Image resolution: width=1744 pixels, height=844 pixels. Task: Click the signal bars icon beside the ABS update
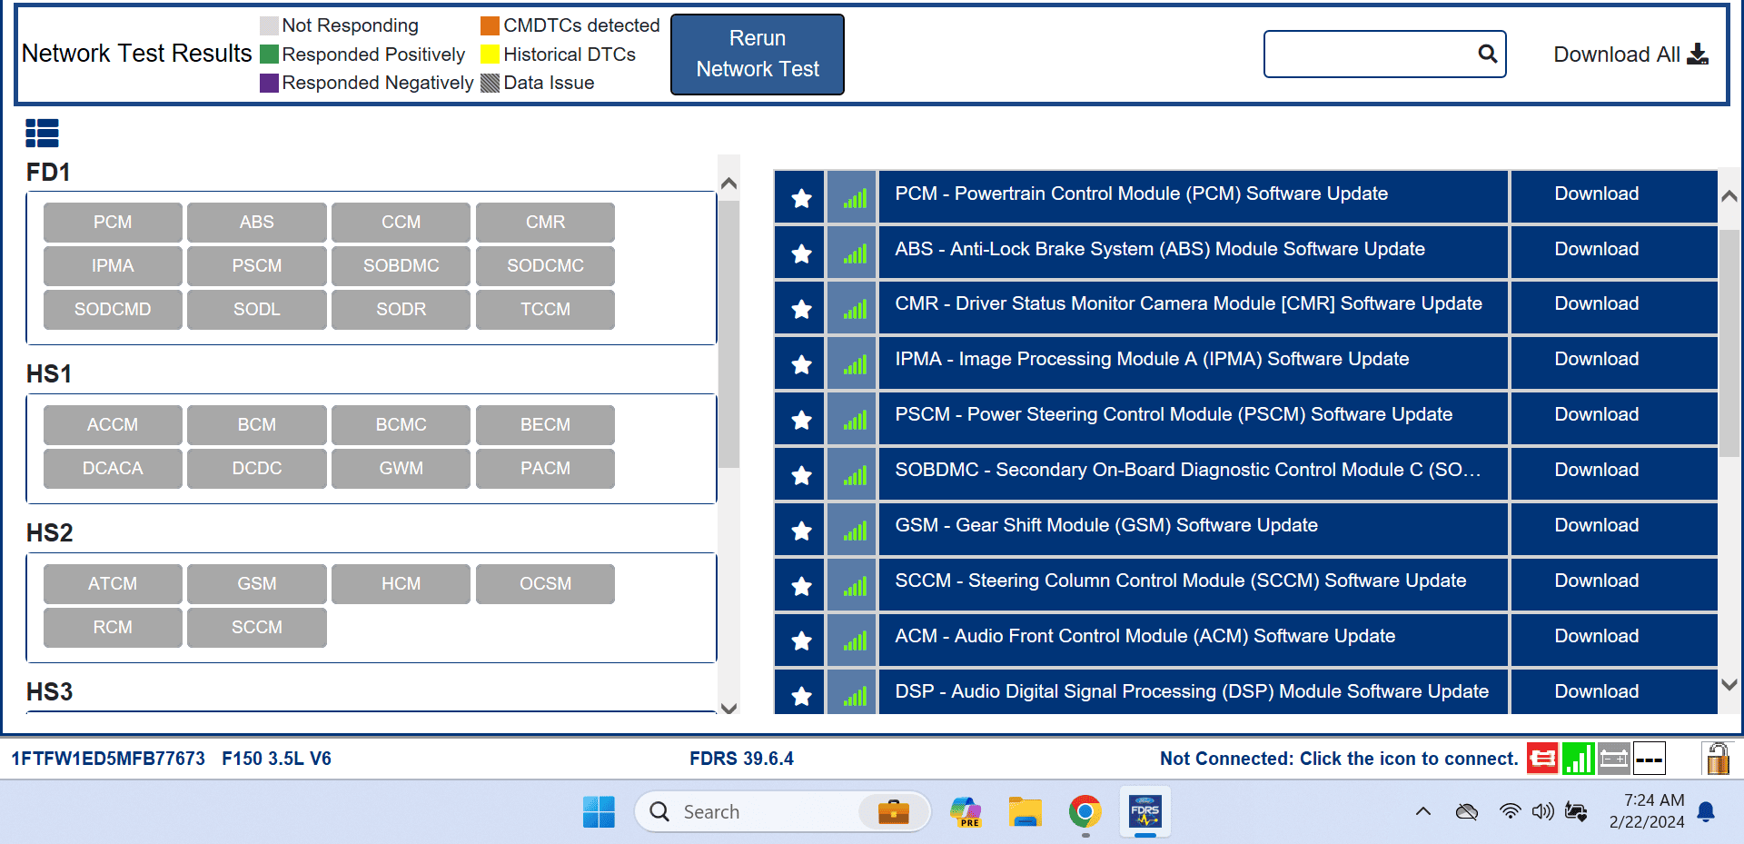coord(851,253)
